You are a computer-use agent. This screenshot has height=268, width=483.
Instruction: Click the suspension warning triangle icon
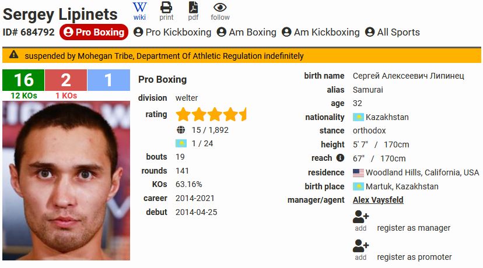click(14, 55)
